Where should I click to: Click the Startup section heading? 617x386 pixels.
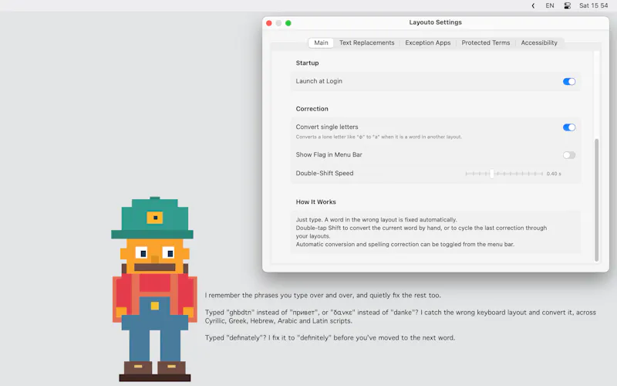click(x=307, y=63)
